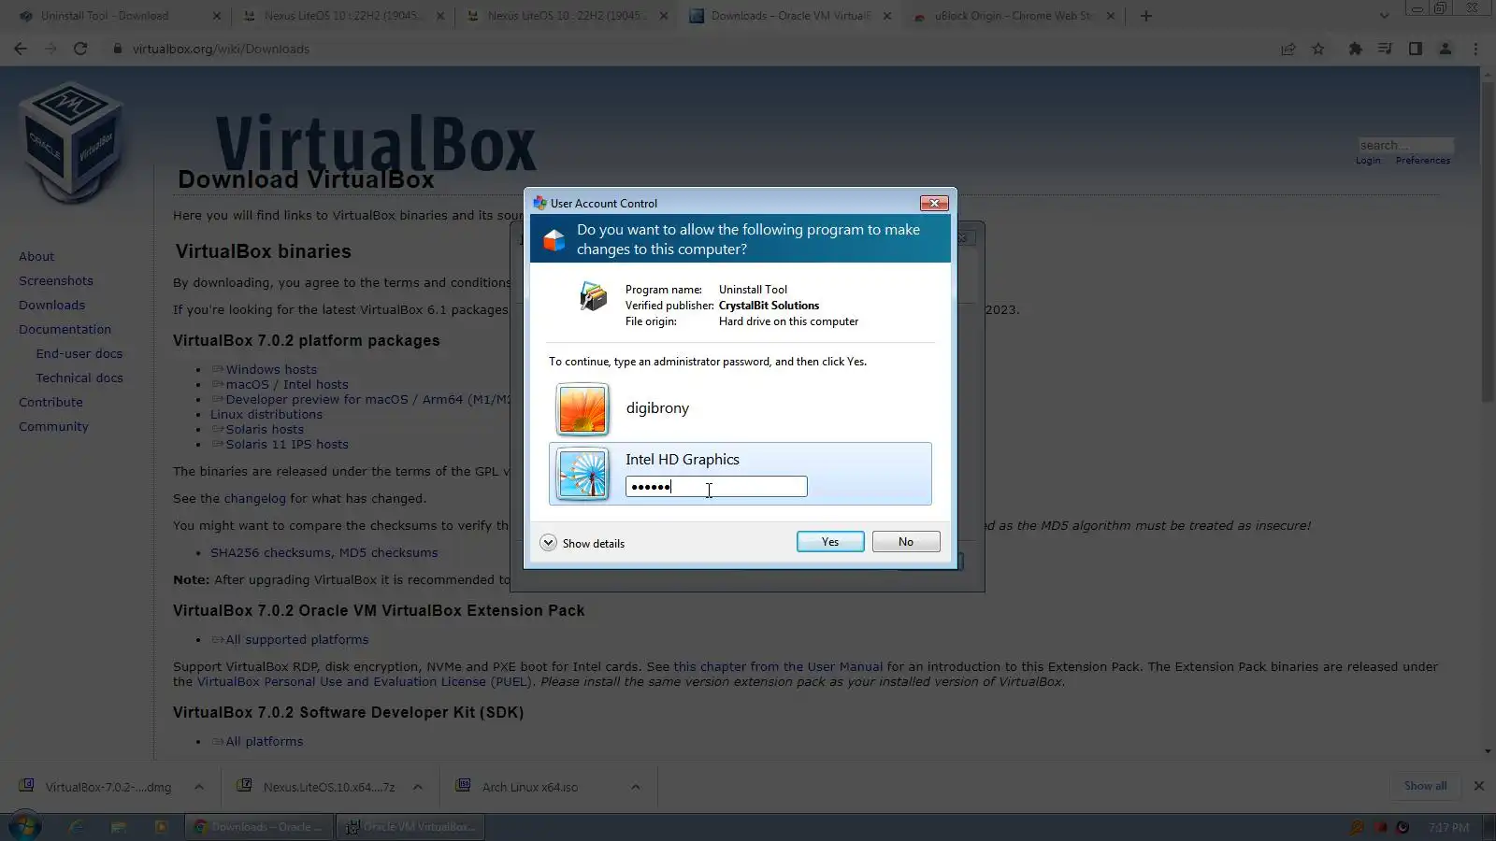Open the Nexus.LiteOS.10.x64 7z download item

[316, 787]
